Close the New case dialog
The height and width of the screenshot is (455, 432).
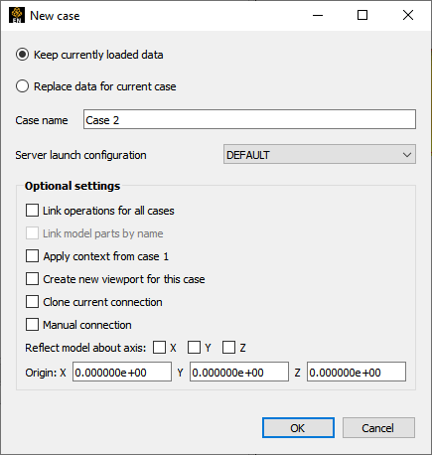pyautogui.click(x=408, y=15)
